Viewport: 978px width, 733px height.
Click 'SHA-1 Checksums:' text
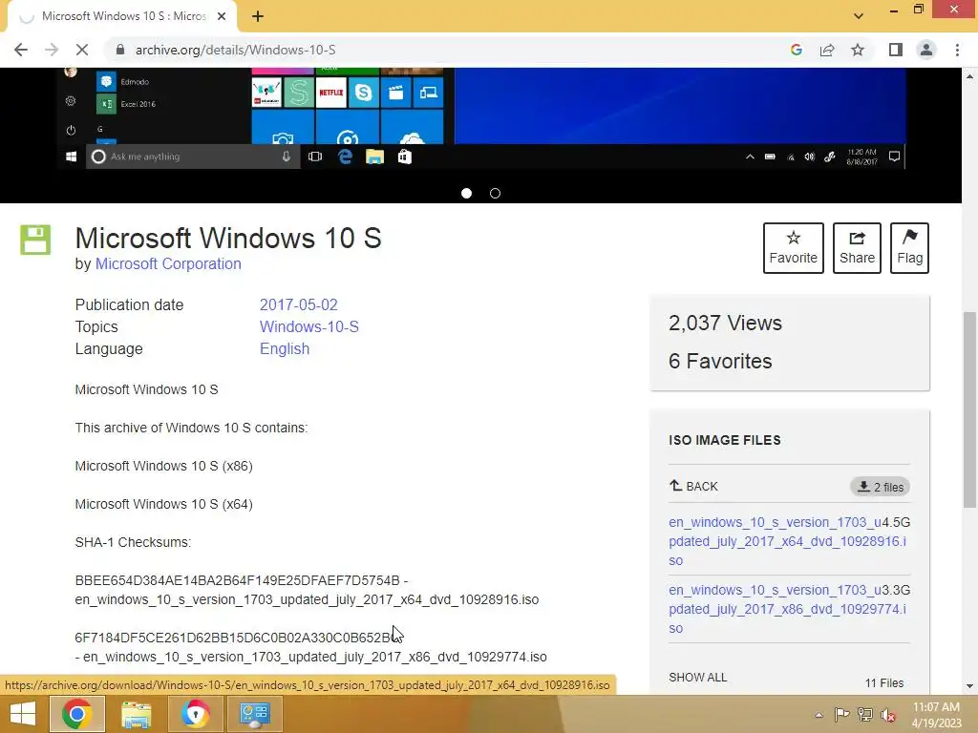(x=133, y=542)
